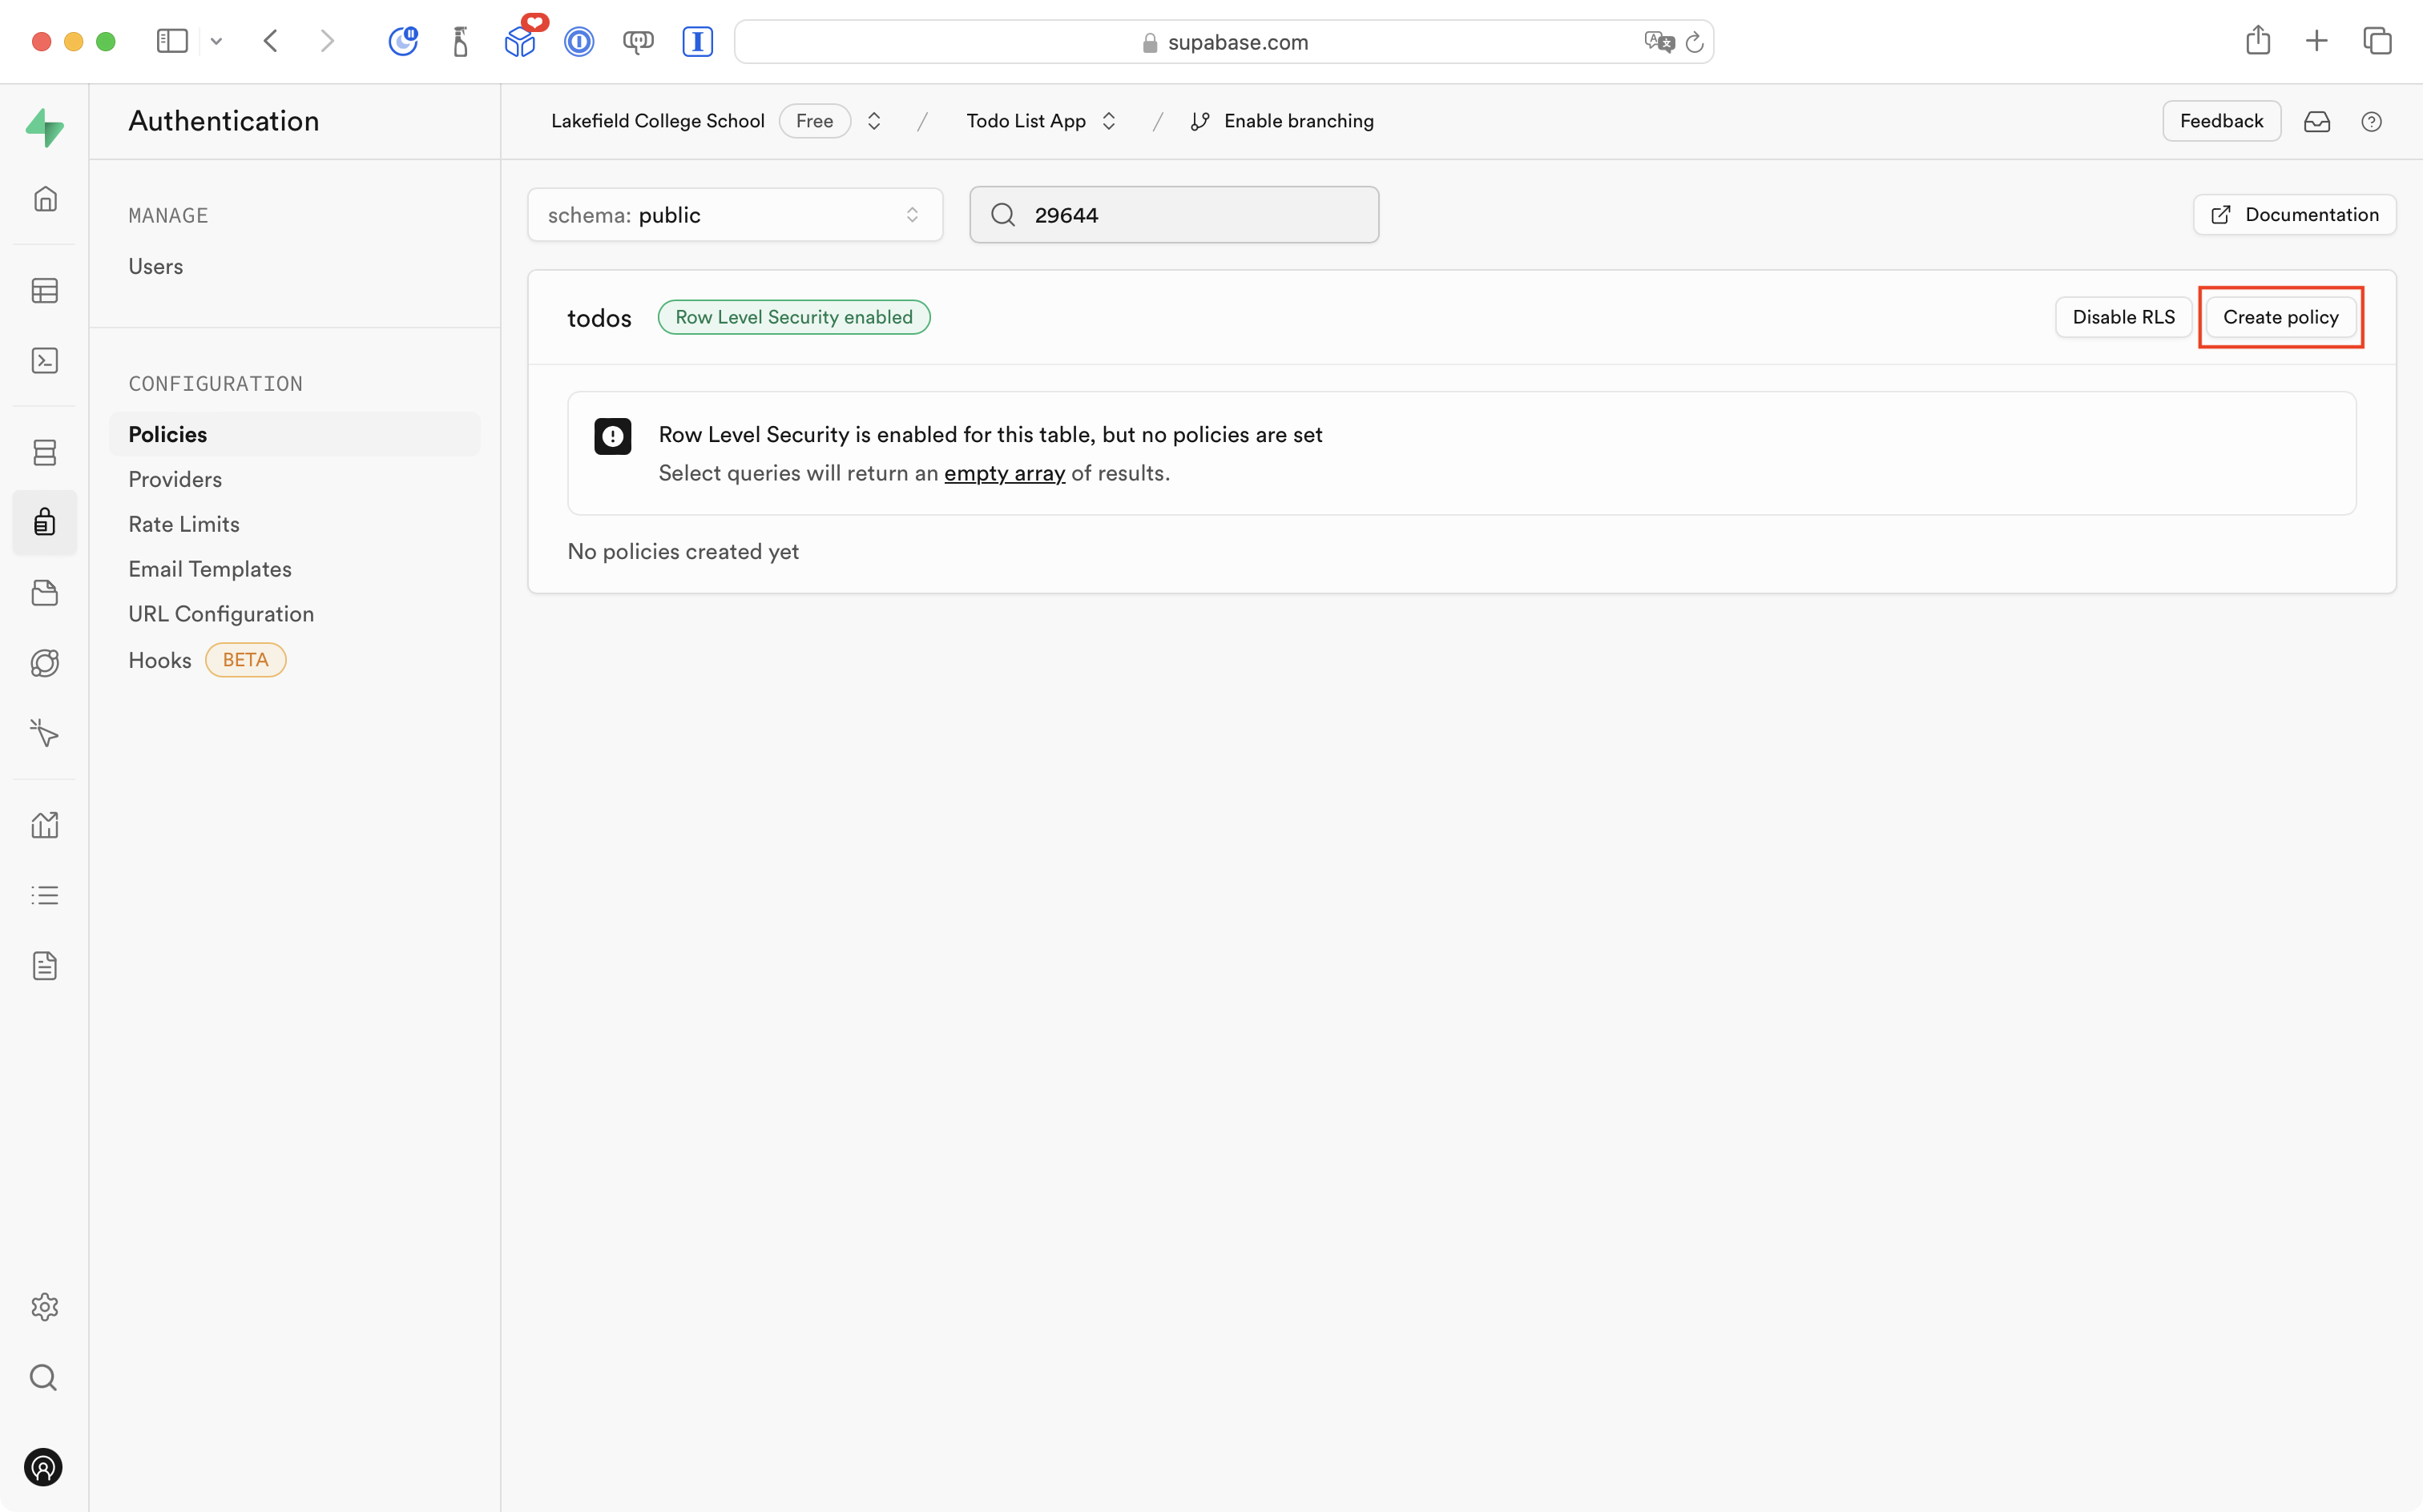Image resolution: width=2423 pixels, height=1512 pixels.
Task: Click the Row Level Security enabled badge
Action: [793, 316]
